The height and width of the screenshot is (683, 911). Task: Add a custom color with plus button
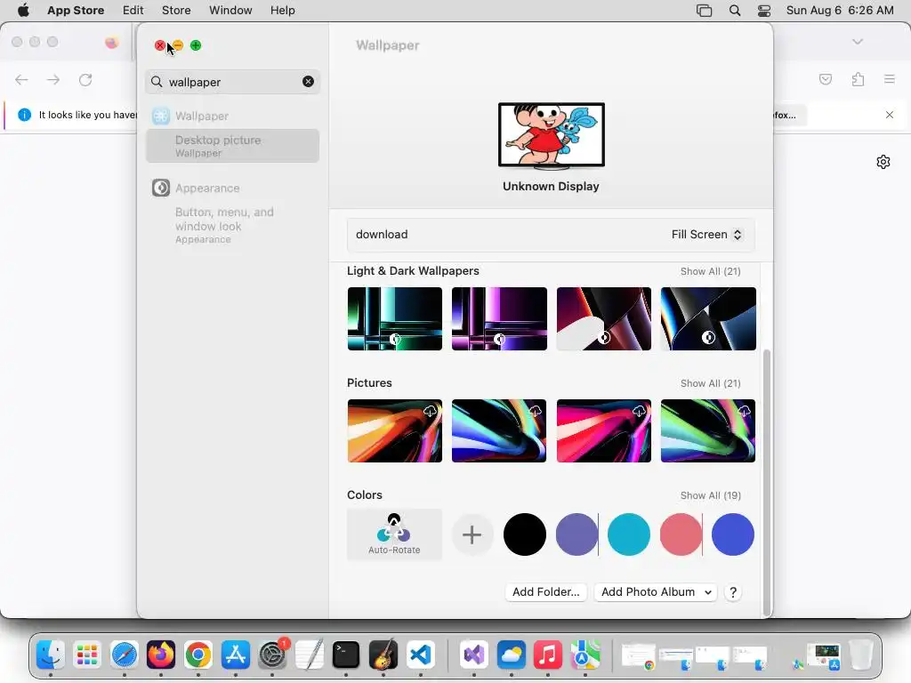pyautogui.click(x=472, y=534)
